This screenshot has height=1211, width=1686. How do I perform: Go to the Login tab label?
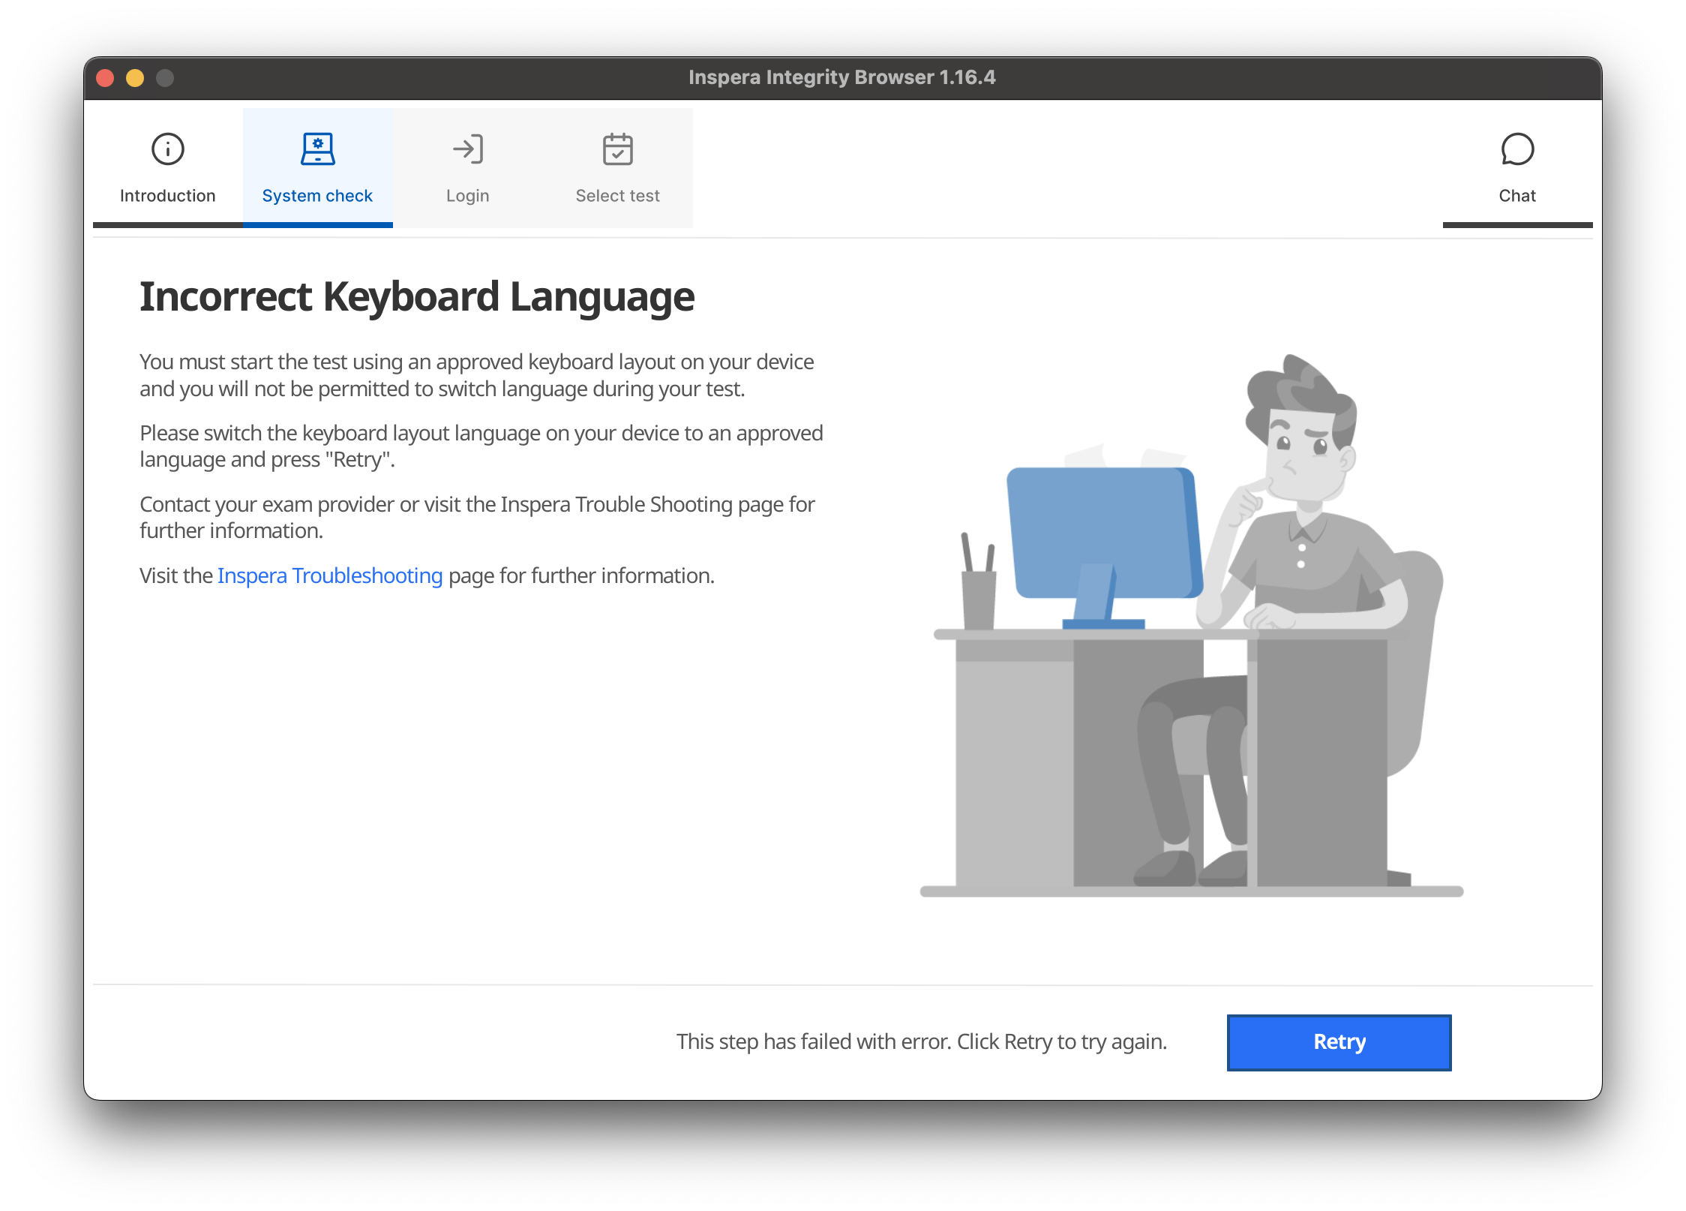(468, 196)
